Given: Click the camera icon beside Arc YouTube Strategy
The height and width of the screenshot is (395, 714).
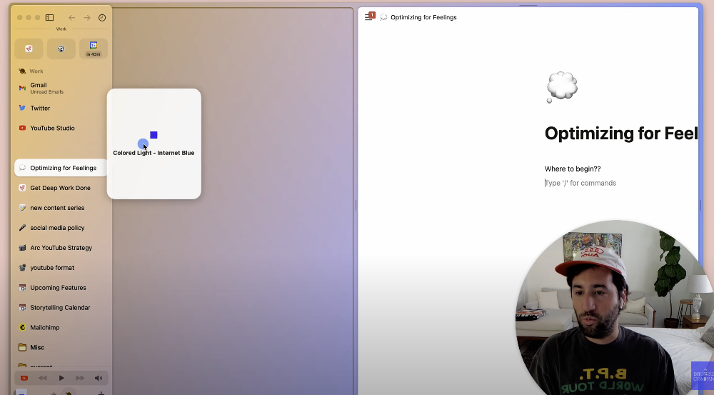Looking at the screenshot, I should [22, 248].
